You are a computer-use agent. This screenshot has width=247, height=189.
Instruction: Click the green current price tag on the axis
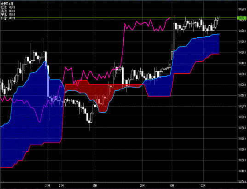[x=241, y=18]
